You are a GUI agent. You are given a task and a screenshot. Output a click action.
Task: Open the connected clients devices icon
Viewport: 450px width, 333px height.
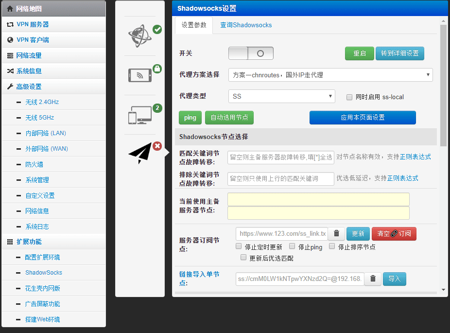pos(140,115)
